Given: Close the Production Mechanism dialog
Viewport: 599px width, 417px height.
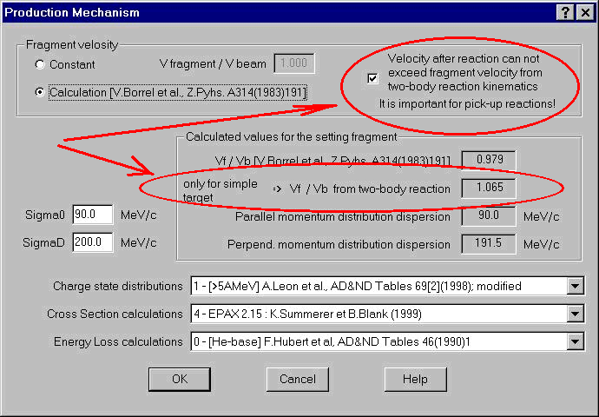Looking at the screenshot, I should pos(583,12).
